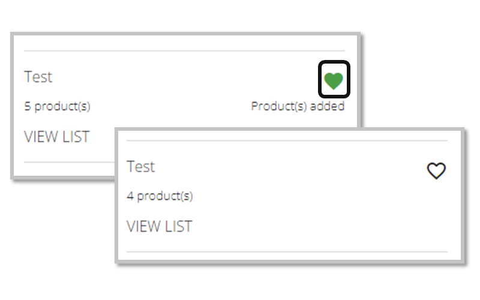Click the bottom divider under the back card's VIEW LIST
The image size is (480, 300).
[x=66, y=162]
